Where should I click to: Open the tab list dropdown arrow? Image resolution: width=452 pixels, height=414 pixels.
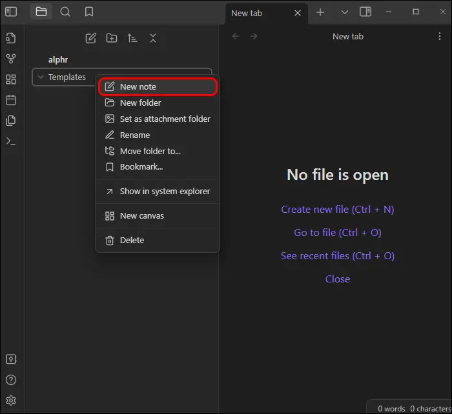(x=344, y=12)
